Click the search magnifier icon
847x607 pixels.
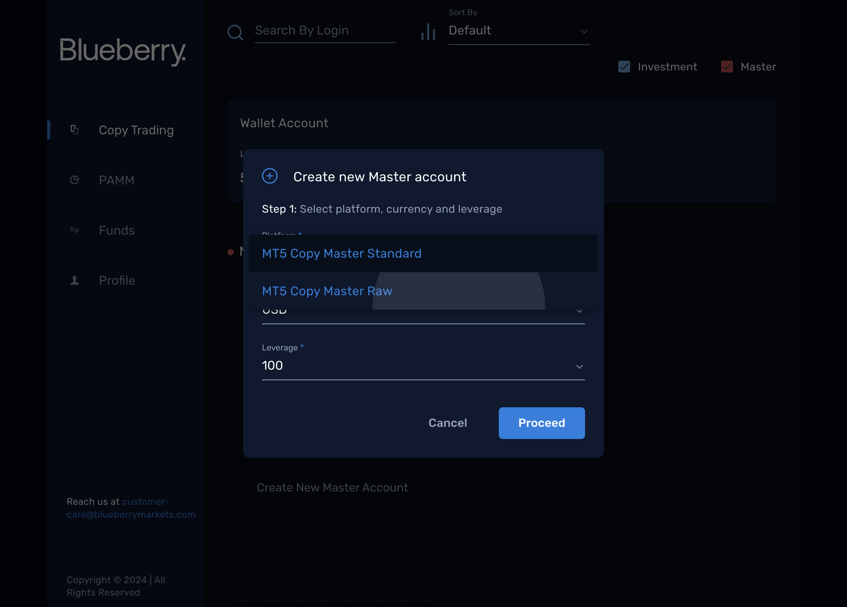pyautogui.click(x=235, y=33)
